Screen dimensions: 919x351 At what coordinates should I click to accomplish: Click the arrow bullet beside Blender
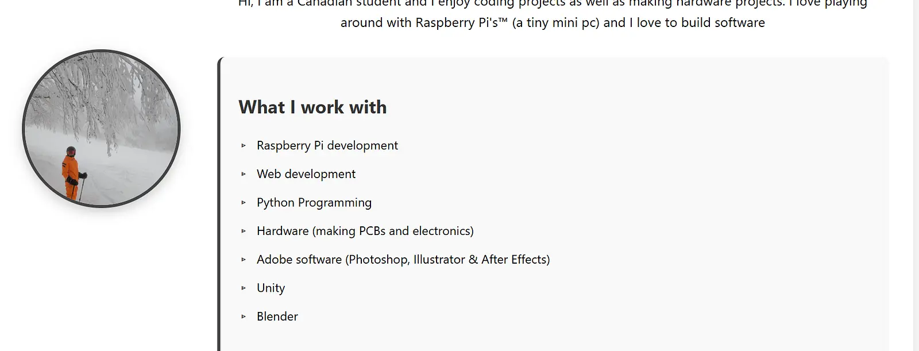click(x=244, y=317)
